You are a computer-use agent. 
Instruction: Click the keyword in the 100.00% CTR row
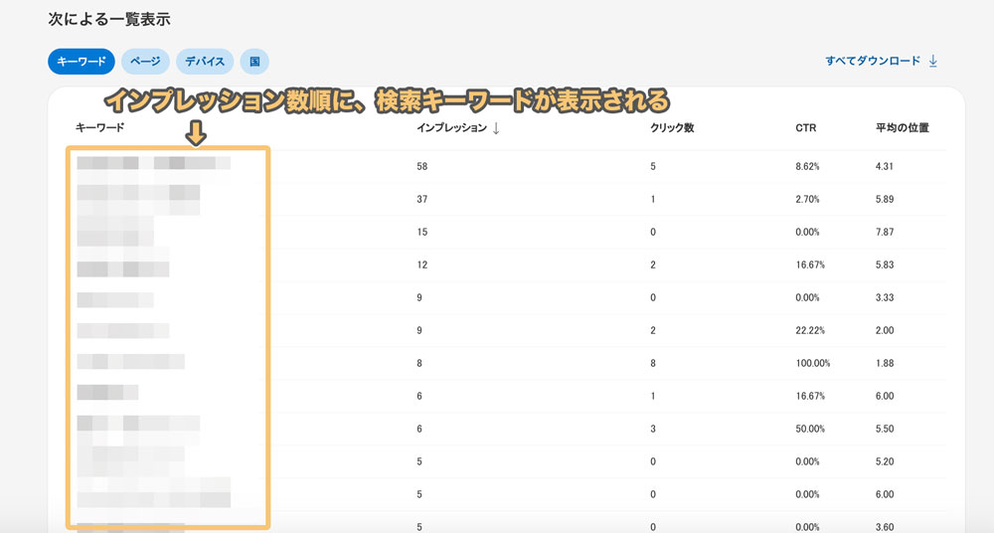coord(130,363)
